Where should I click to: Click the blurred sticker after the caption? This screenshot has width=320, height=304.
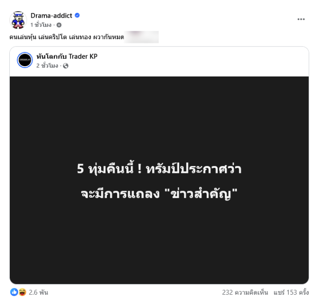(141, 37)
